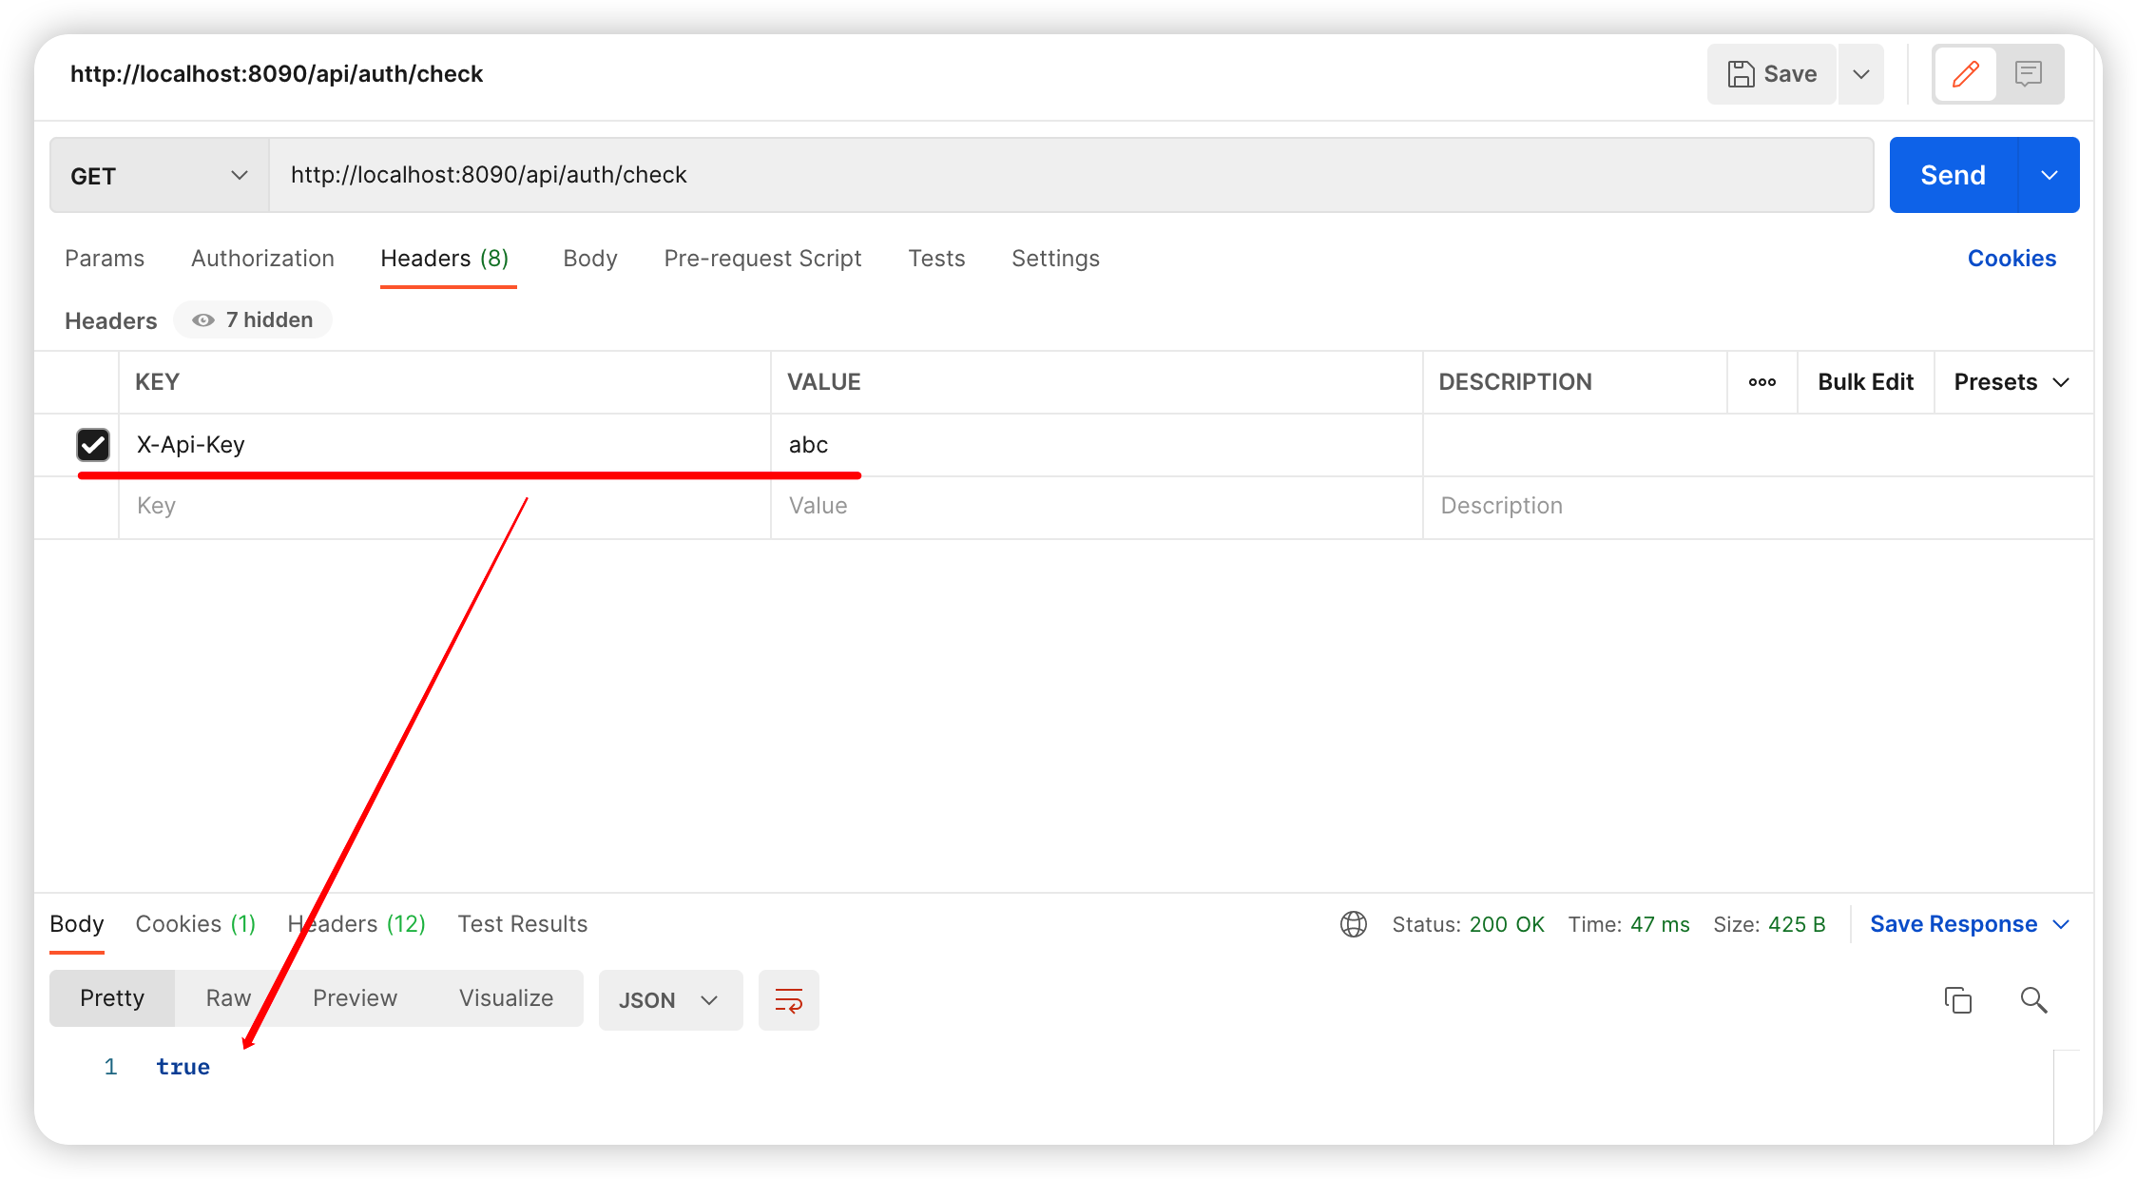
Task: Open the Pre-request Script tab
Action: pos(762,259)
